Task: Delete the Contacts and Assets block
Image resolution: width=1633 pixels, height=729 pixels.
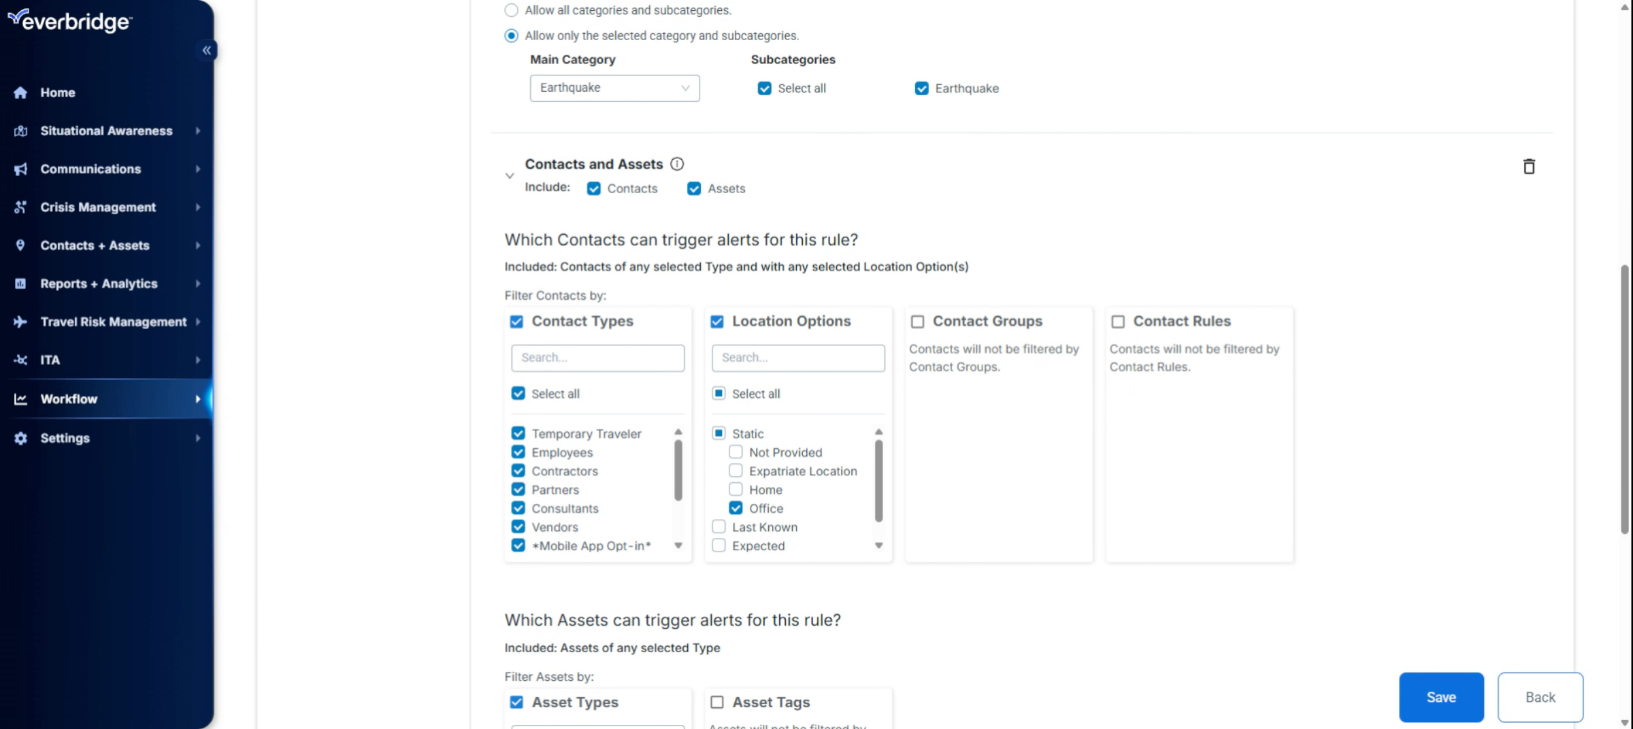Action: pos(1528,166)
